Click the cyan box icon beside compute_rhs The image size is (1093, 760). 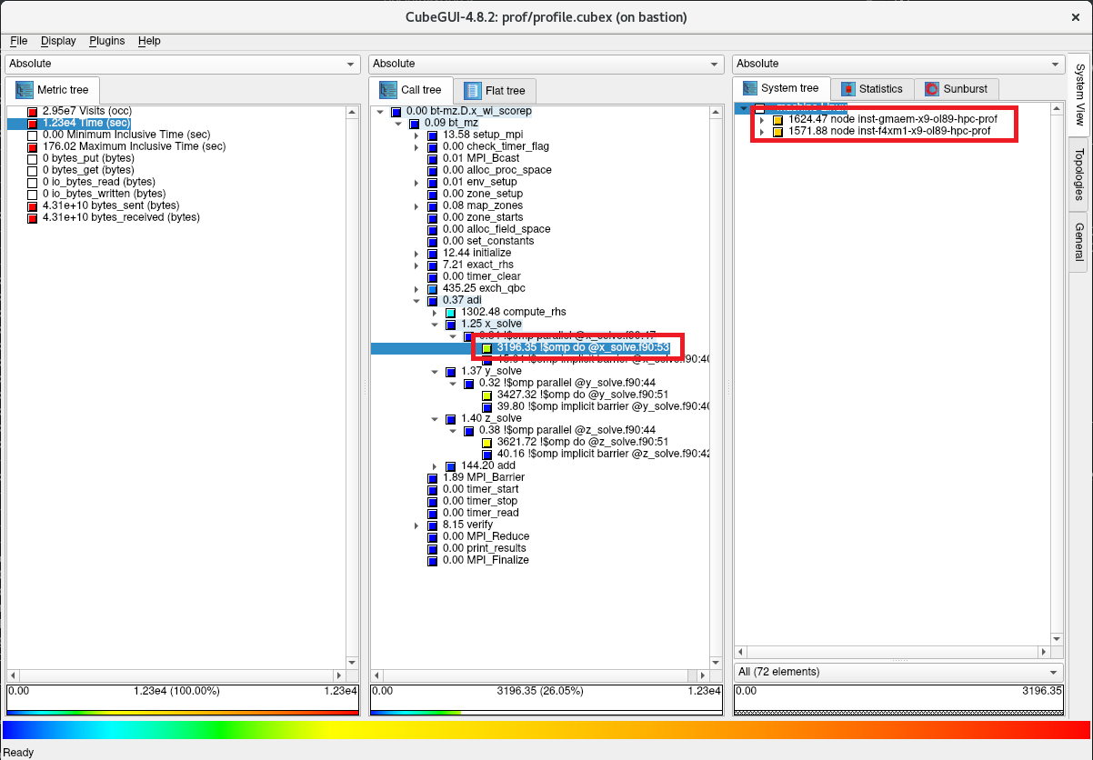[450, 313]
